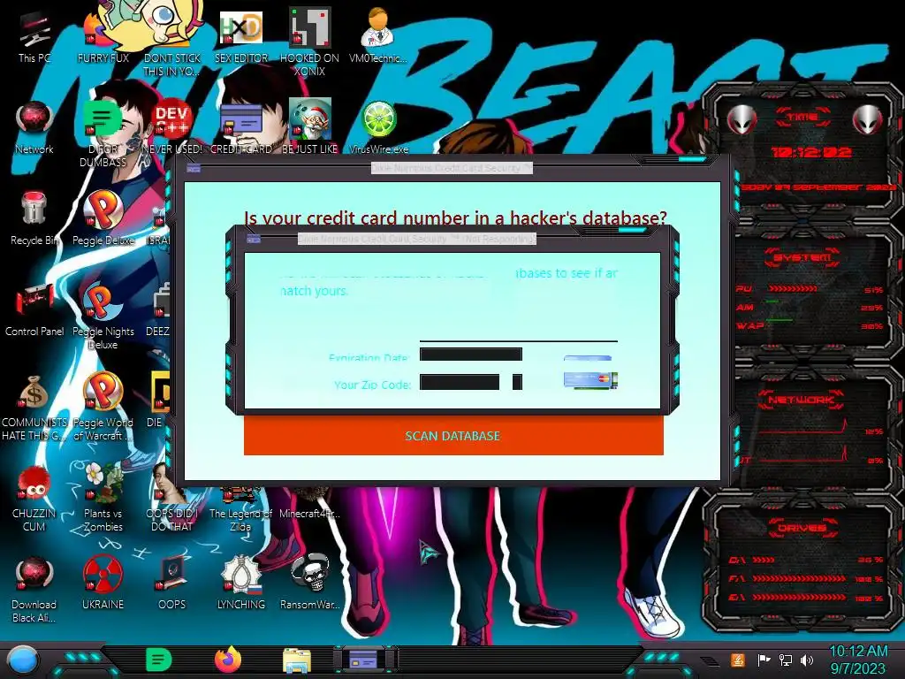The height and width of the screenshot is (679, 905).
Task: Open the UKRAINE radiation icon
Action: (103, 582)
